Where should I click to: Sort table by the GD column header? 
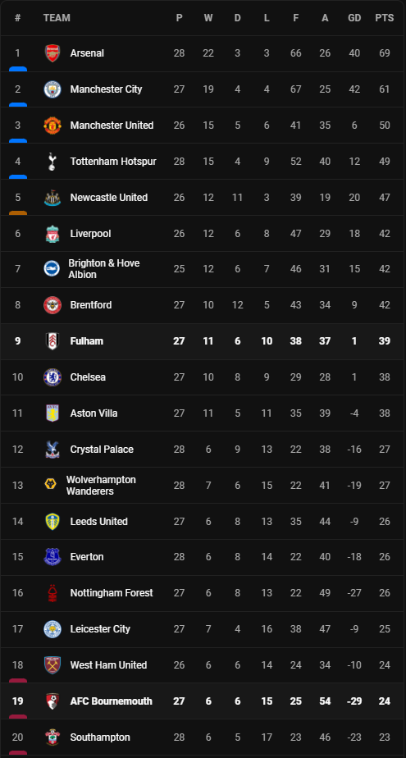point(355,18)
